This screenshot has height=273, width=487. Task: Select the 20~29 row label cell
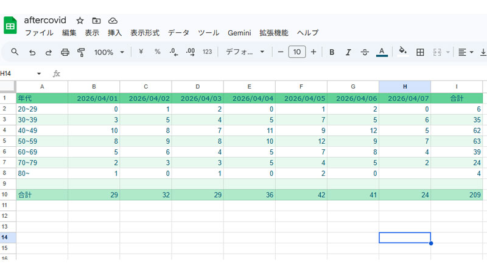click(42, 109)
